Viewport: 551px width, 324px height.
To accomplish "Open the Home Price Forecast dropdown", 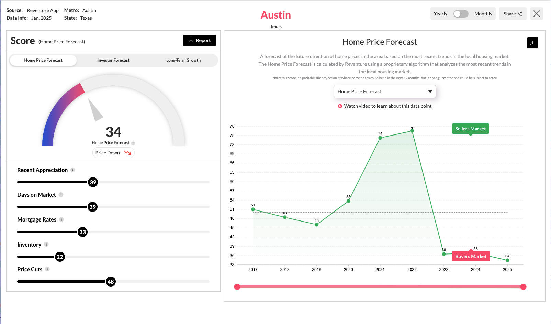I will pyautogui.click(x=384, y=91).
